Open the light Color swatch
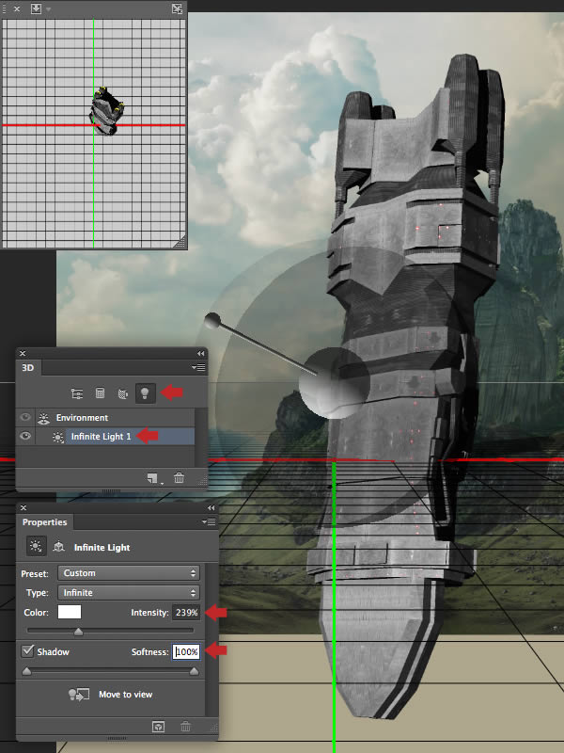Screen dimensions: 564x753 70,612
